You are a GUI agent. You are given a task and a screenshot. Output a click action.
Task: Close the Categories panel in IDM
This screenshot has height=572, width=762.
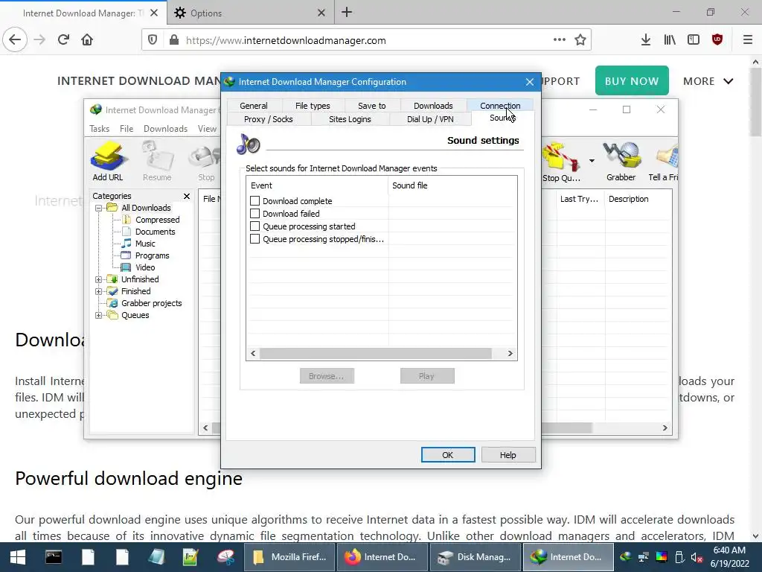point(187,196)
